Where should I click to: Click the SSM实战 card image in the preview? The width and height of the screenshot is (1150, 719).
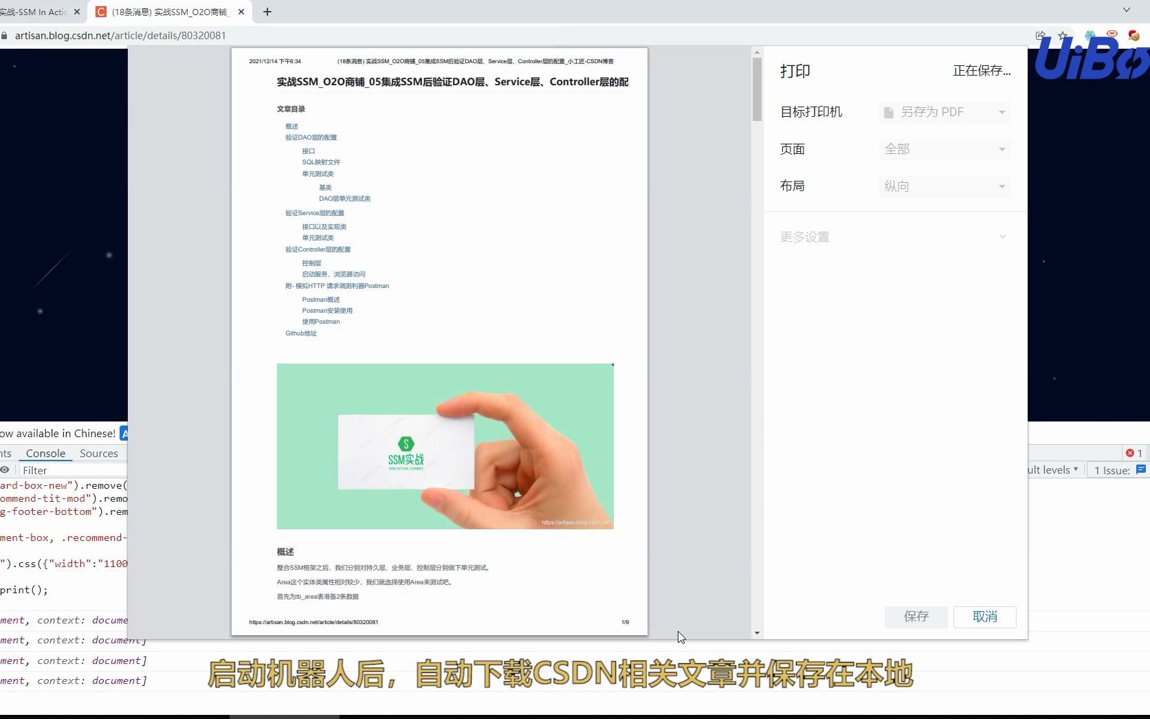[x=445, y=446]
